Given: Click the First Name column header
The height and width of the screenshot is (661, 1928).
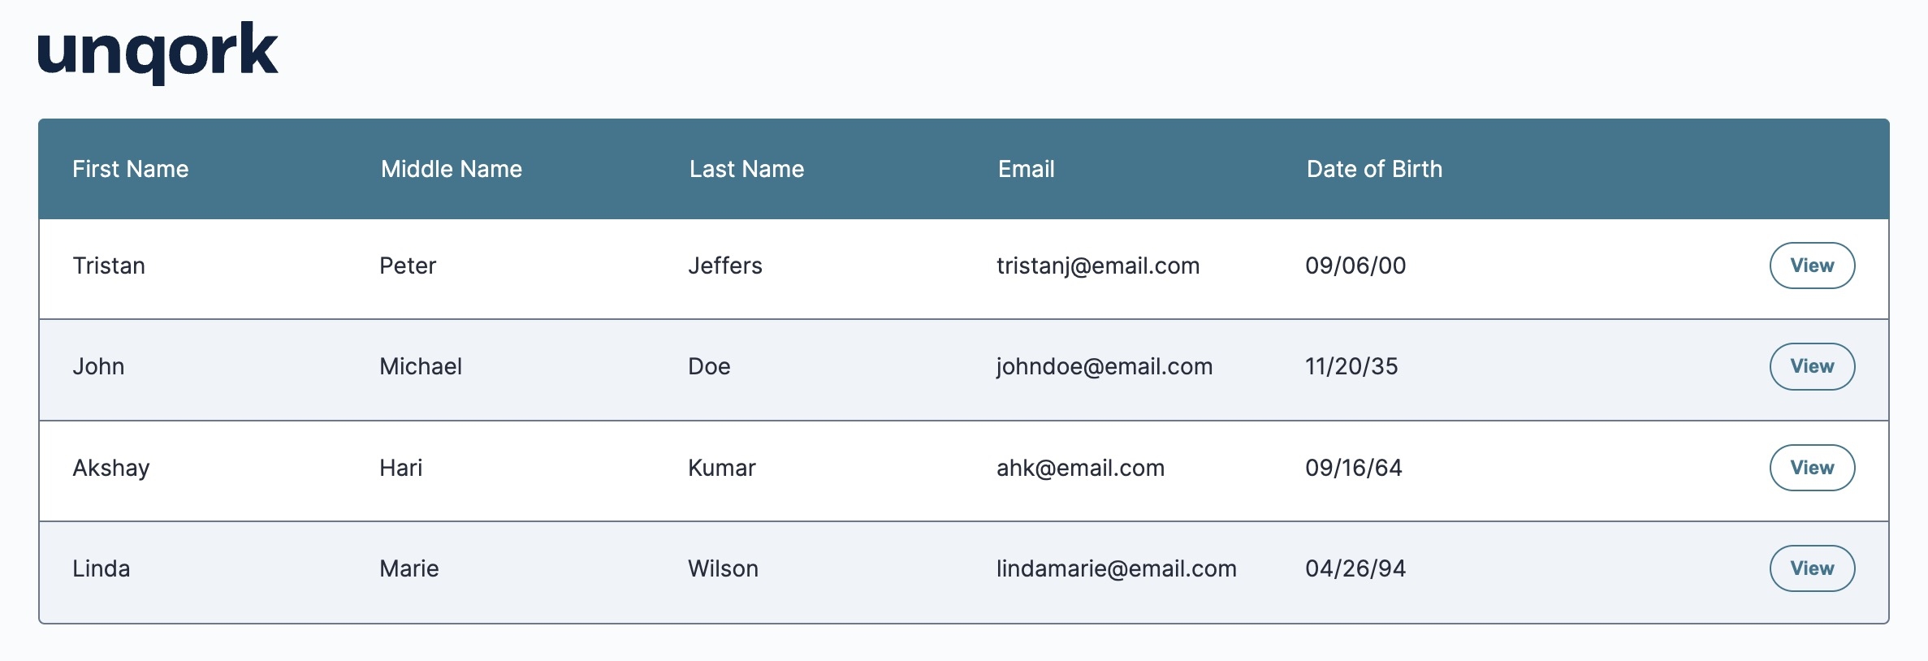Looking at the screenshot, I should 131,169.
